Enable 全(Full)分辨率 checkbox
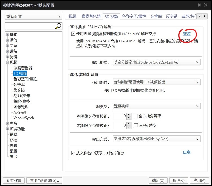Screen dimensions: 212x186 coord(136,116)
